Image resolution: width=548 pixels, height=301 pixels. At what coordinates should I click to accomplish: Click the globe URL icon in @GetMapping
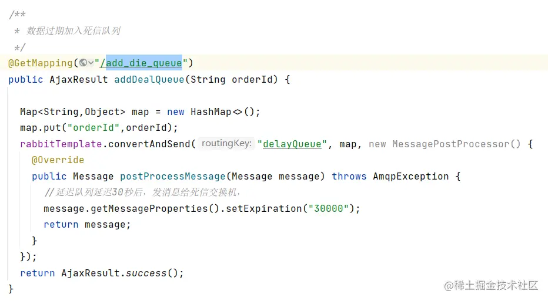[x=83, y=63]
